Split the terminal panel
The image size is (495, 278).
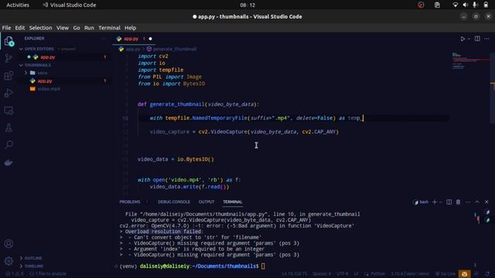coord(449,202)
